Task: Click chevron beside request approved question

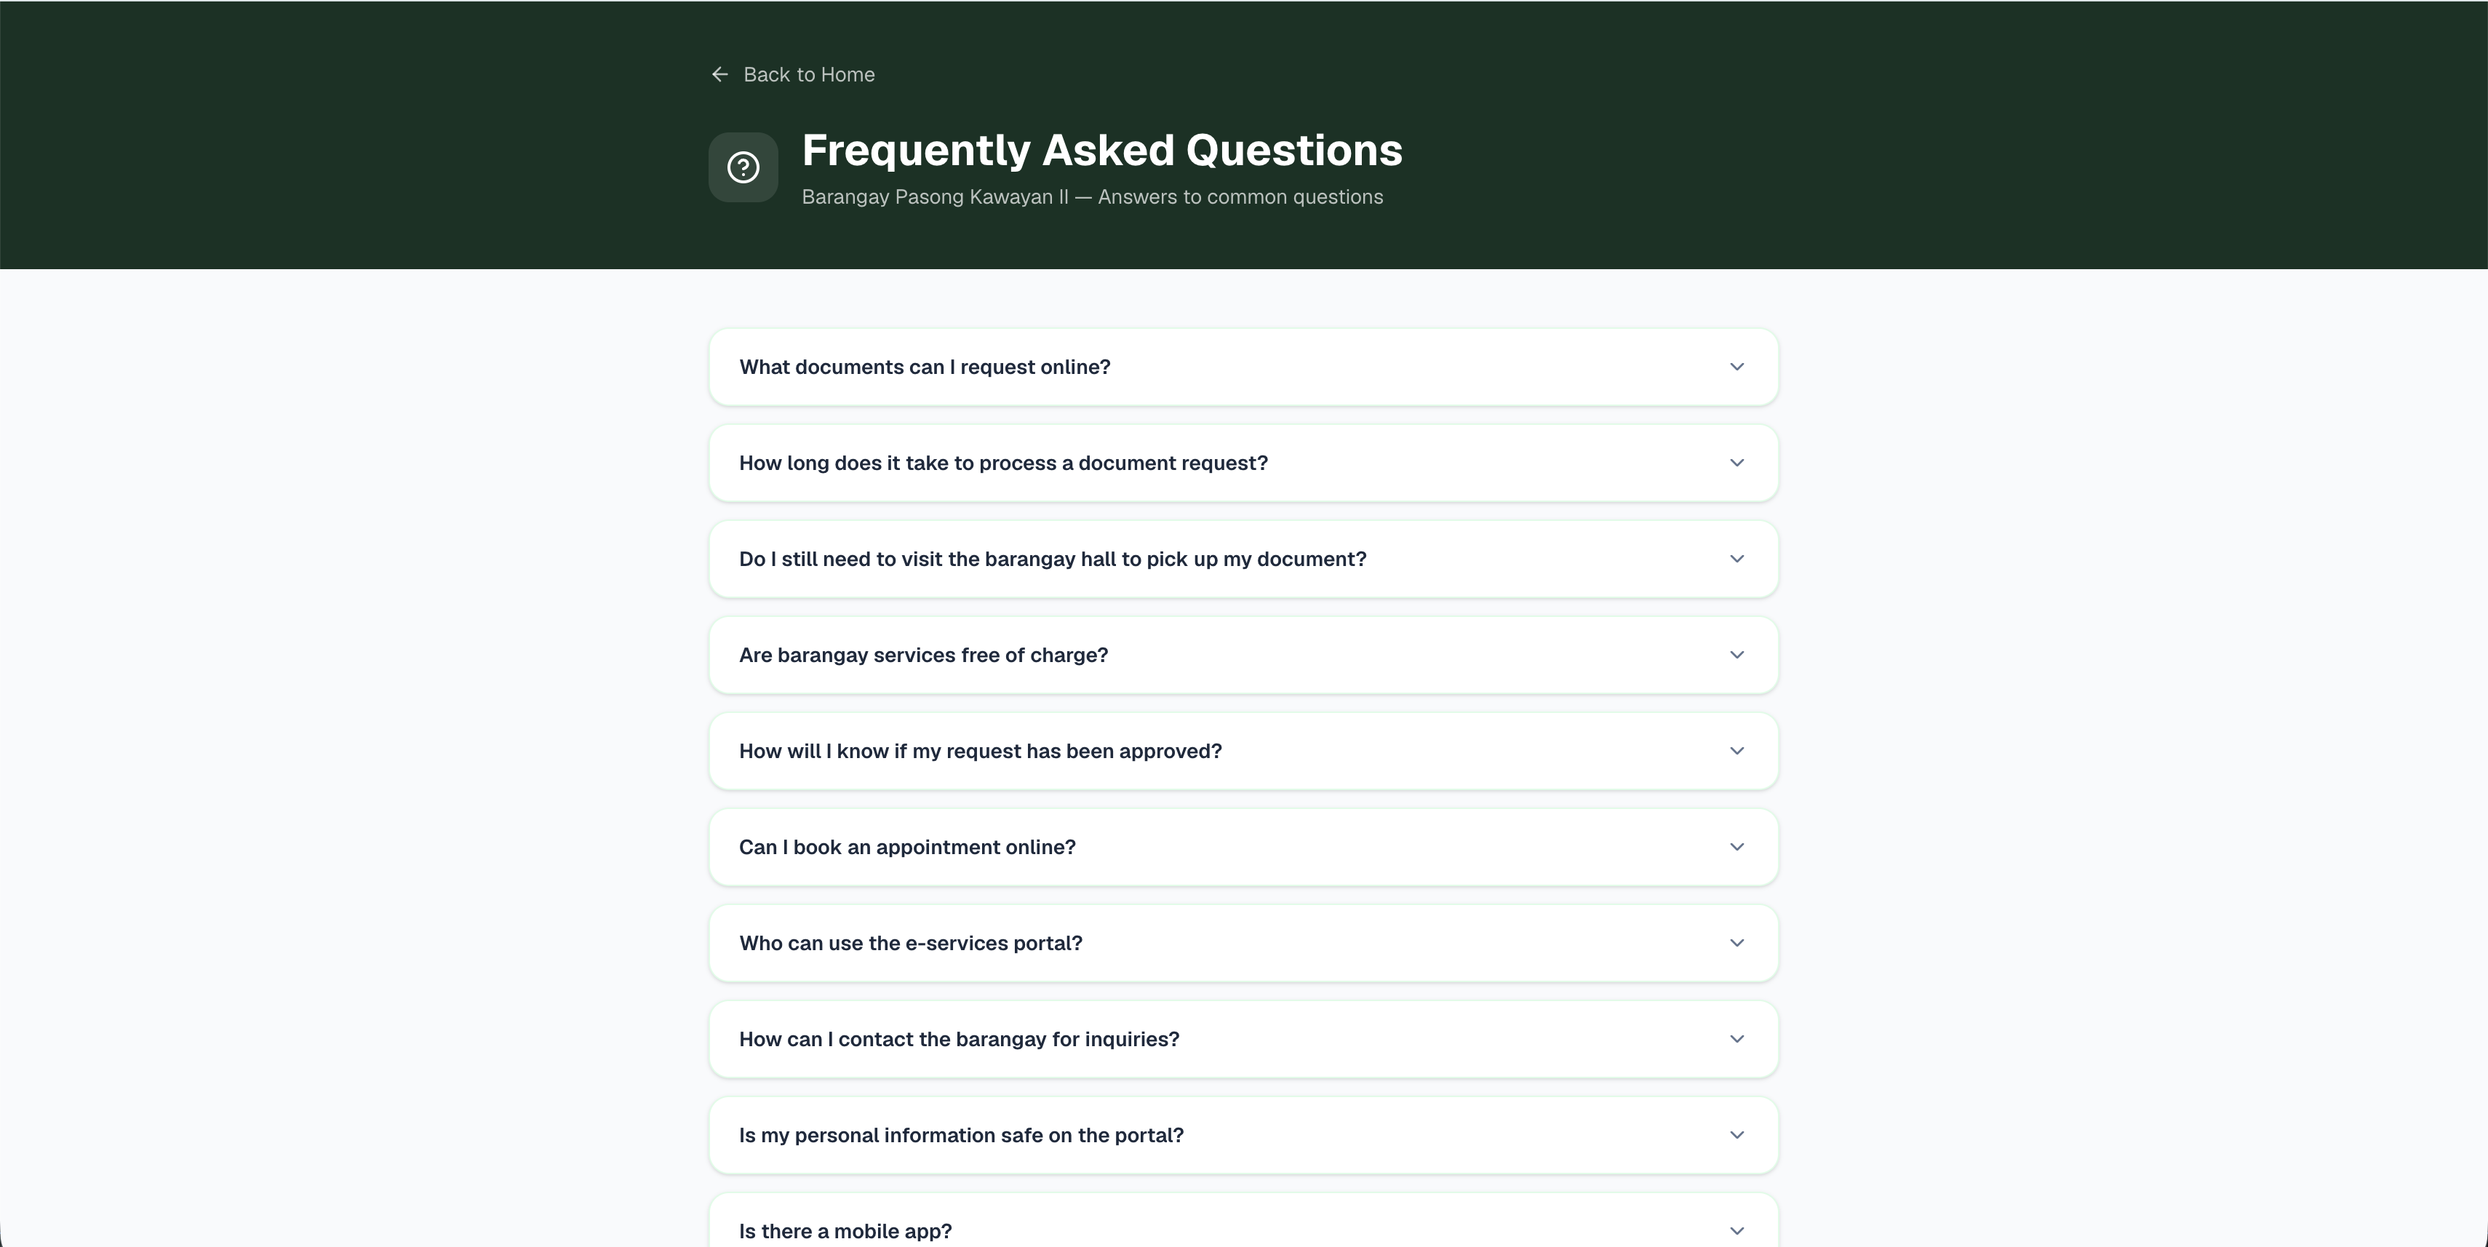Action: point(1737,751)
